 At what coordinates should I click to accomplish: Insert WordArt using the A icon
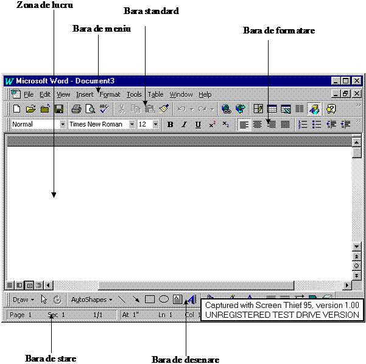click(191, 299)
